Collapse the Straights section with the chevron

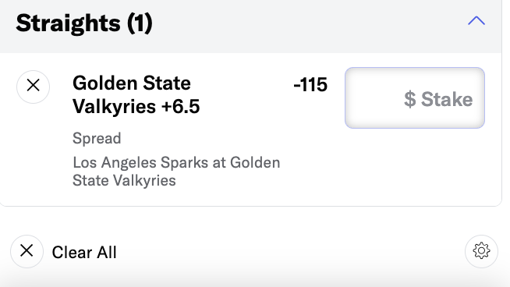tap(476, 21)
